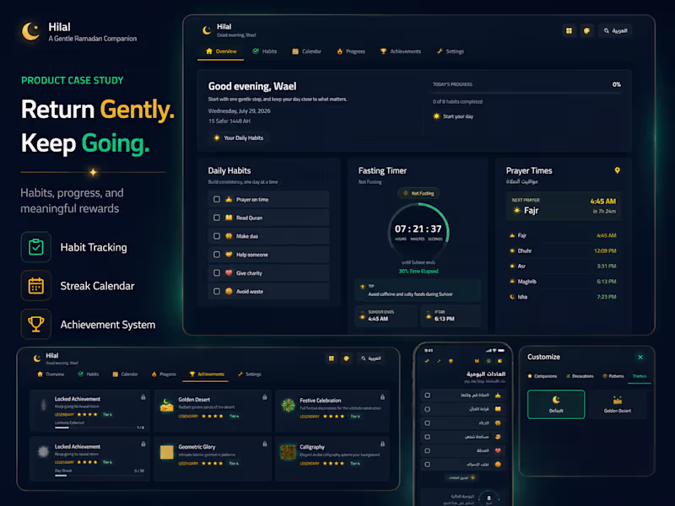This screenshot has width=675, height=506.
Task: Open Overview tab in Achievements window
Action: (x=51, y=374)
